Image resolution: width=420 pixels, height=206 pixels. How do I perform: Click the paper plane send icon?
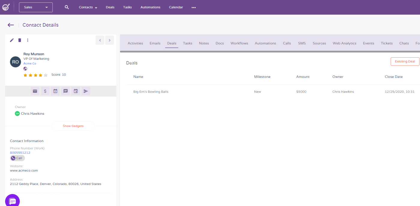click(86, 91)
